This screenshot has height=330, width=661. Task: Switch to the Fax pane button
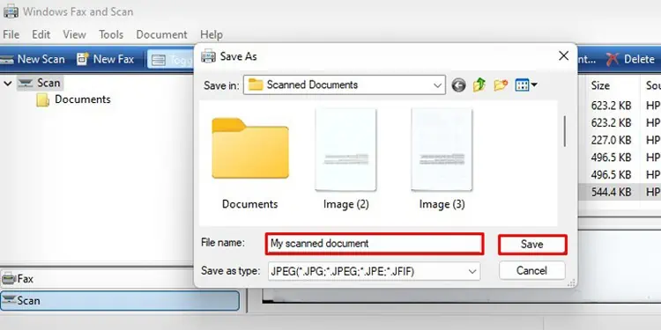(120, 279)
